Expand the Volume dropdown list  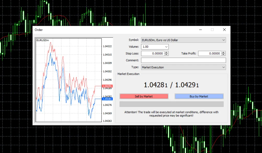point(167,47)
